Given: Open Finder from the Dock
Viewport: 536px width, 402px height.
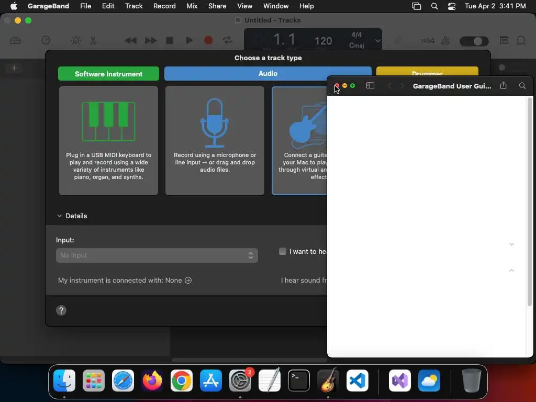Looking at the screenshot, I should point(64,381).
